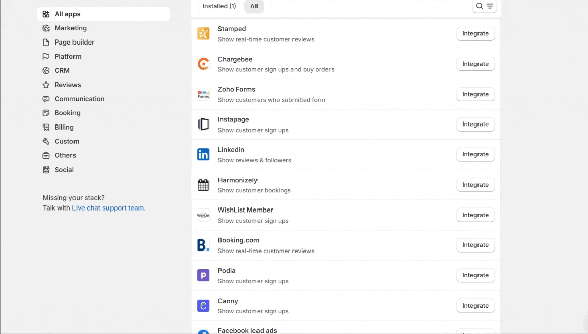Image resolution: width=588 pixels, height=334 pixels.
Task: Click the Canny app icon
Action: [x=203, y=306]
